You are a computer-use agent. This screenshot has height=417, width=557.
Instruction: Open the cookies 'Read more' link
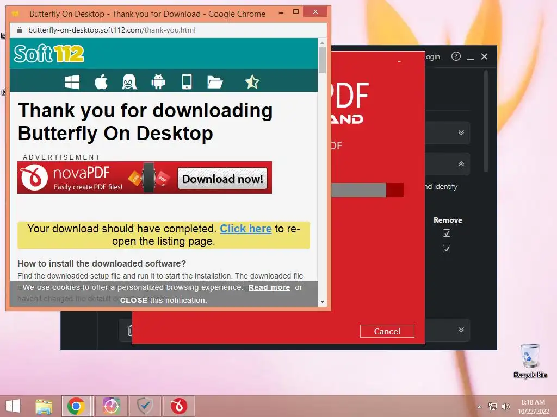point(269,287)
